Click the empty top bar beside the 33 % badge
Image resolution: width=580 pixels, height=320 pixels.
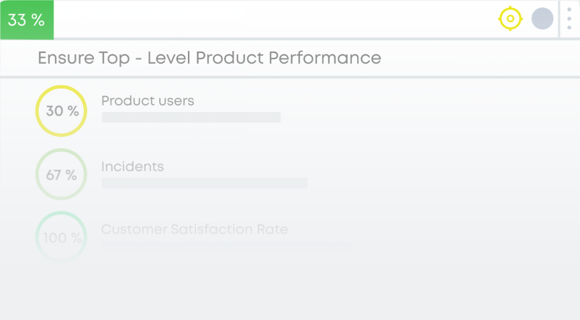click(269, 19)
